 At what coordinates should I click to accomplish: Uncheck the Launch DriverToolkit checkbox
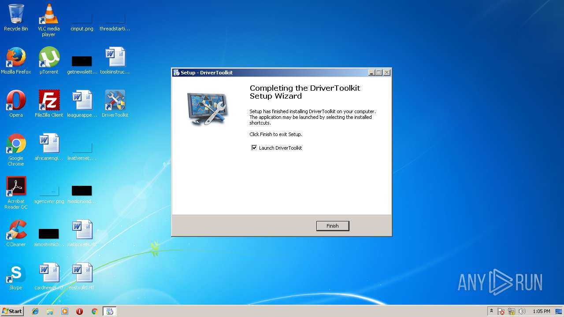254,148
